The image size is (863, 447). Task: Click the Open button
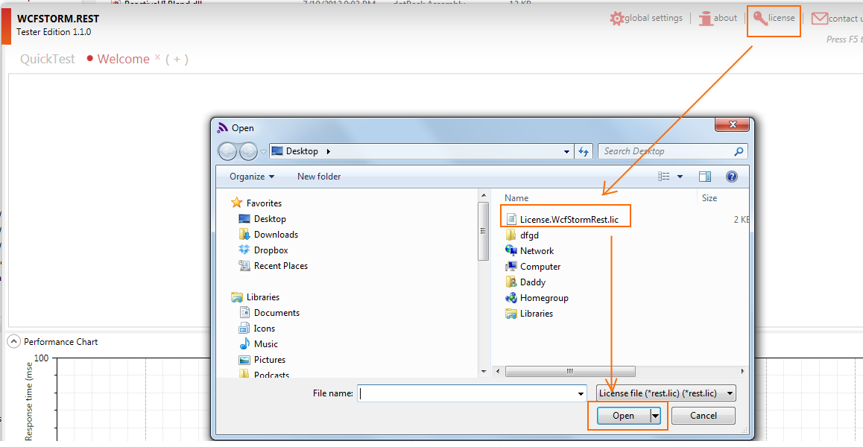(622, 416)
